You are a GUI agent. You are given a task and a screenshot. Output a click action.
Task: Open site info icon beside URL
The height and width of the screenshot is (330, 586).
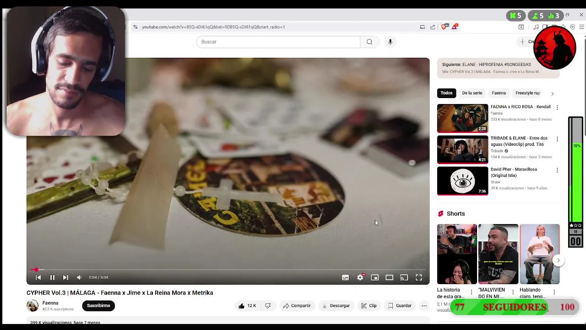tap(135, 27)
